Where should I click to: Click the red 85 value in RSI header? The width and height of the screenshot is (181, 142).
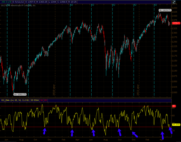tap(46, 100)
